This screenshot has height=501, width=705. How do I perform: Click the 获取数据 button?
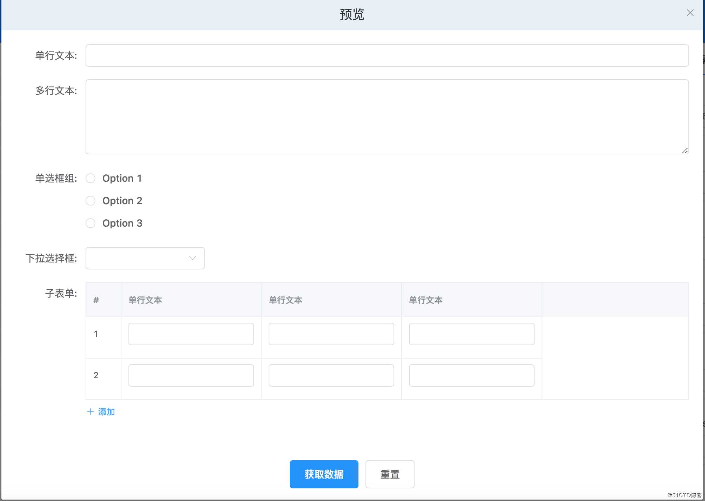point(324,474)
